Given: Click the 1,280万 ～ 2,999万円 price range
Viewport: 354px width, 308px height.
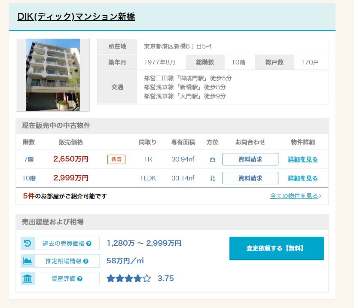Looking at the screenshot, I should click(x=144, y=243).
